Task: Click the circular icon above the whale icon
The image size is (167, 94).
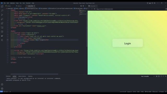Action: tap(2, 32)
